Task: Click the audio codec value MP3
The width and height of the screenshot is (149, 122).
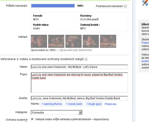Action: point(83,28)
